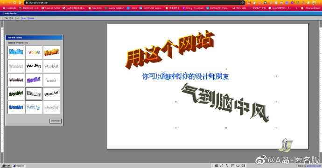The height and width of the screenshot is (168, 322).
Task: Follow the Donate link in menu bar
Action: tap(31, 18)
